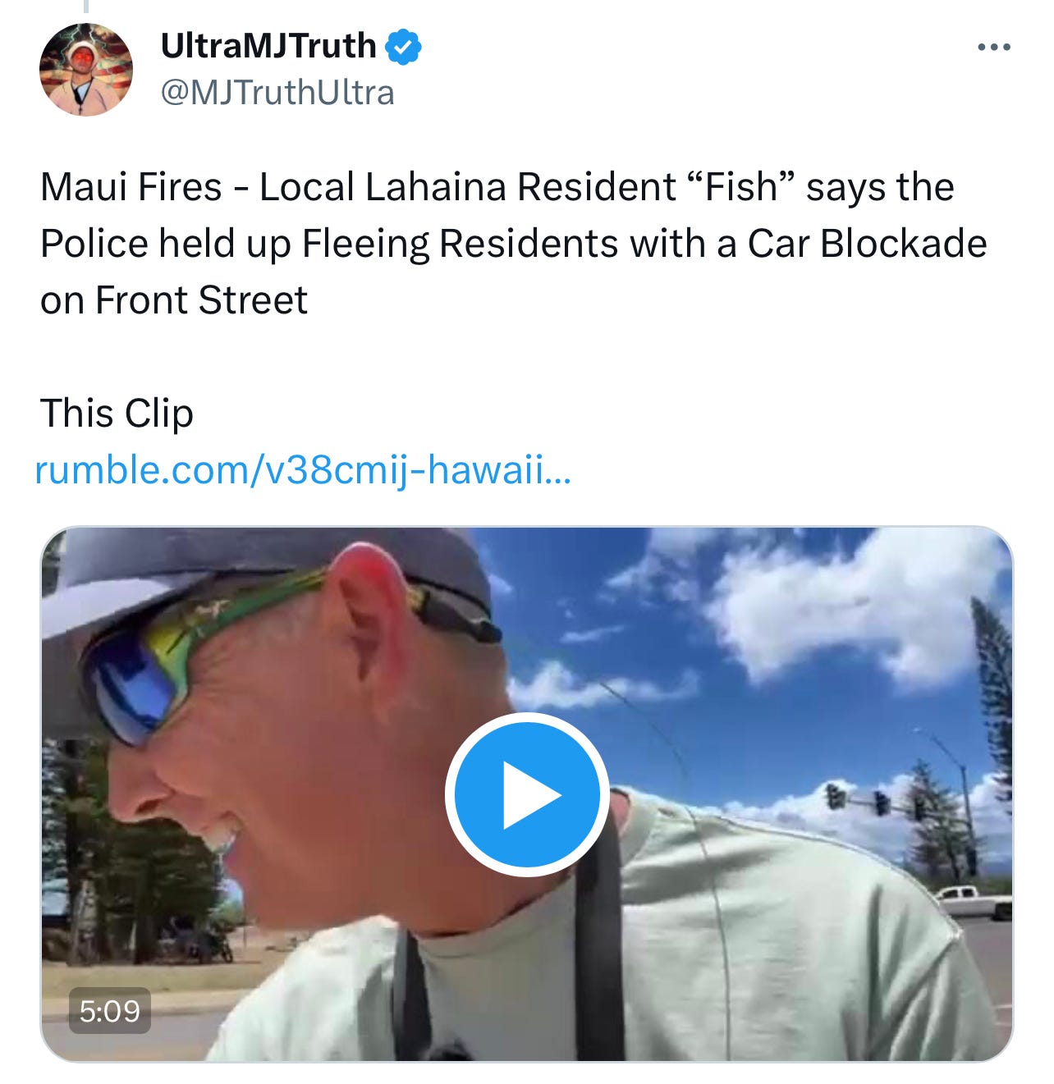Click the blue verified checkmark badge

tap(404, 46)
